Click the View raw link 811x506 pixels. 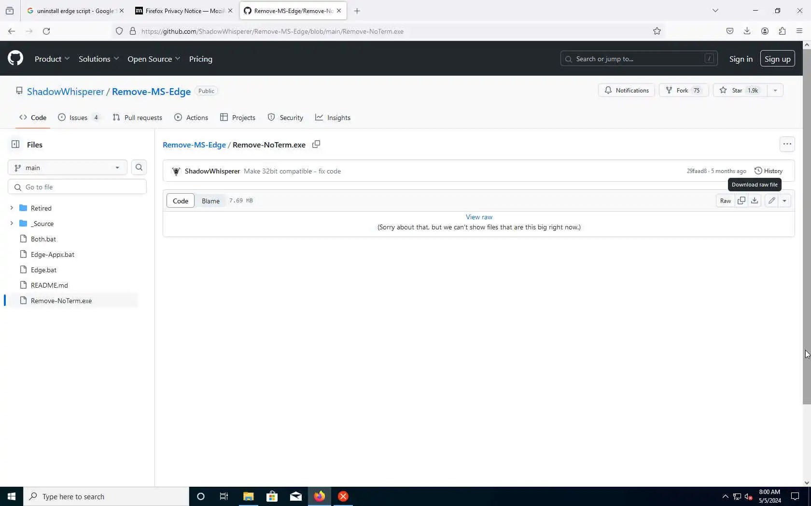pyautogui.click(x=479, y=217)
